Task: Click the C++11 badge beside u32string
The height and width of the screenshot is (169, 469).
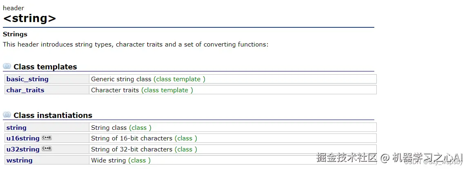Action: 47,149
